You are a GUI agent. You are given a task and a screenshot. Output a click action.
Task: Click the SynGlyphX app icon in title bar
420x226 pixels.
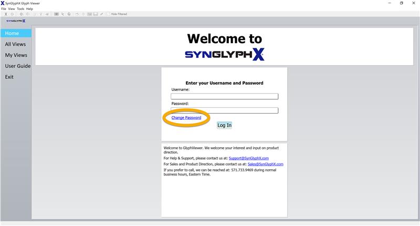pos(3,3)
